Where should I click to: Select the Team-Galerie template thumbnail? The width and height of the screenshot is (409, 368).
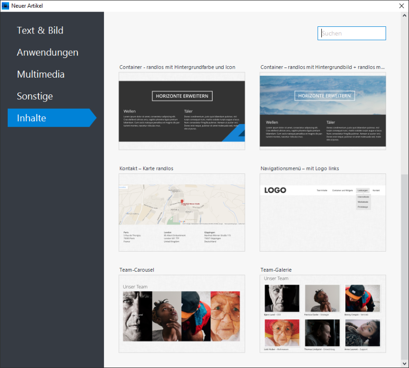[x=323, y=314]
